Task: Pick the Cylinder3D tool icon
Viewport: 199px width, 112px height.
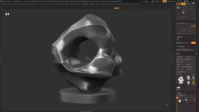Action: tap(188, 78)
